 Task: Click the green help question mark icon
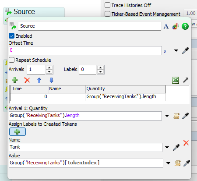pyautogui.click(x=185, y=26)
